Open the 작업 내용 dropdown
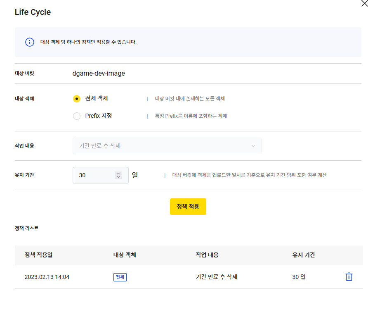The height and width of the screenshot is (312, 368). tap(167, 146)
